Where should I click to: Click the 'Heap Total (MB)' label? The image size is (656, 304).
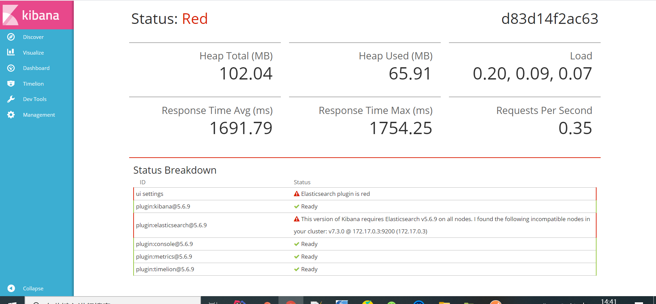[x=236, y=56]
